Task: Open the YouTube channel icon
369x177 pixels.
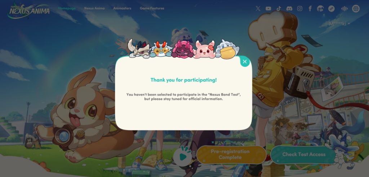Action: [268, 9]
